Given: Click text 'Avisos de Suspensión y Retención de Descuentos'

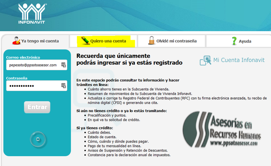Looking at the screenshot, I should [128, 150].
